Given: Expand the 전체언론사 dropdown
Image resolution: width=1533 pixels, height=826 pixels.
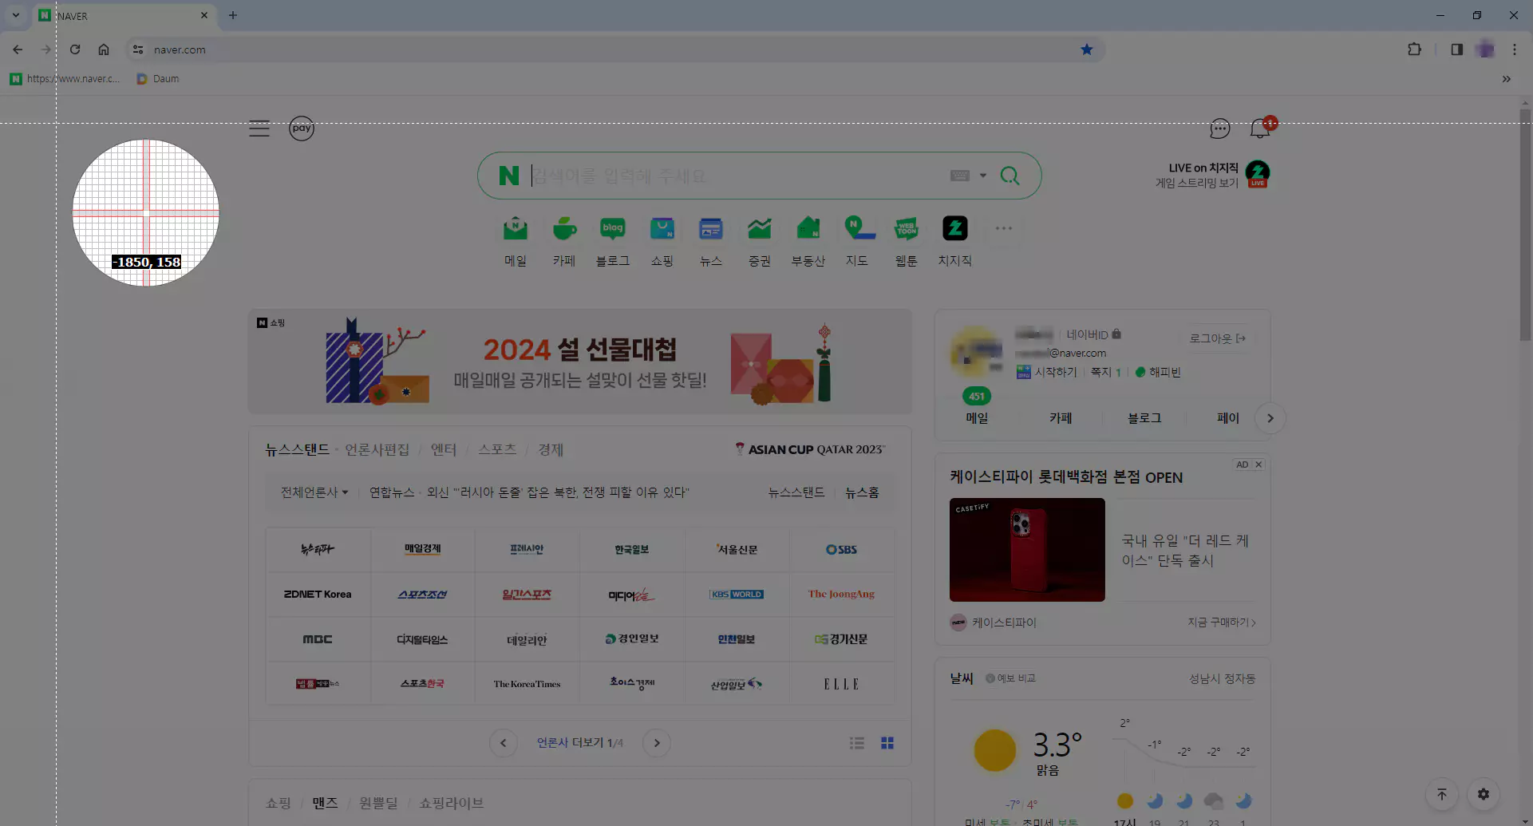Looking at the screenshot, I should tap(314, 492).
